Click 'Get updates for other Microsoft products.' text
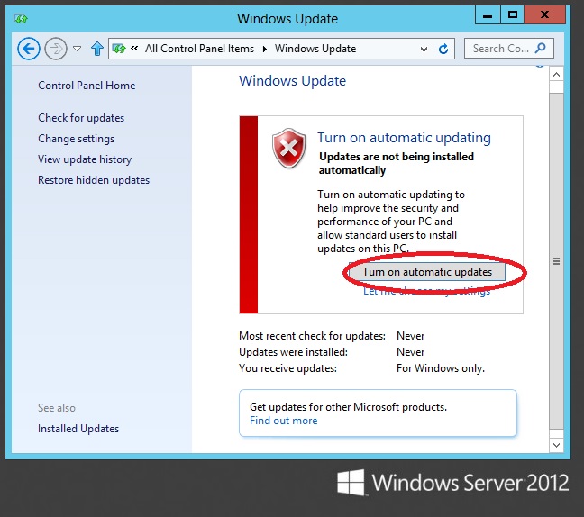The height and width of the screenshot is (517, 584). point(348,407)
